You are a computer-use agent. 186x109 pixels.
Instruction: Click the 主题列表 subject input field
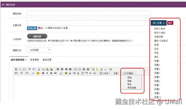[89, 23]
